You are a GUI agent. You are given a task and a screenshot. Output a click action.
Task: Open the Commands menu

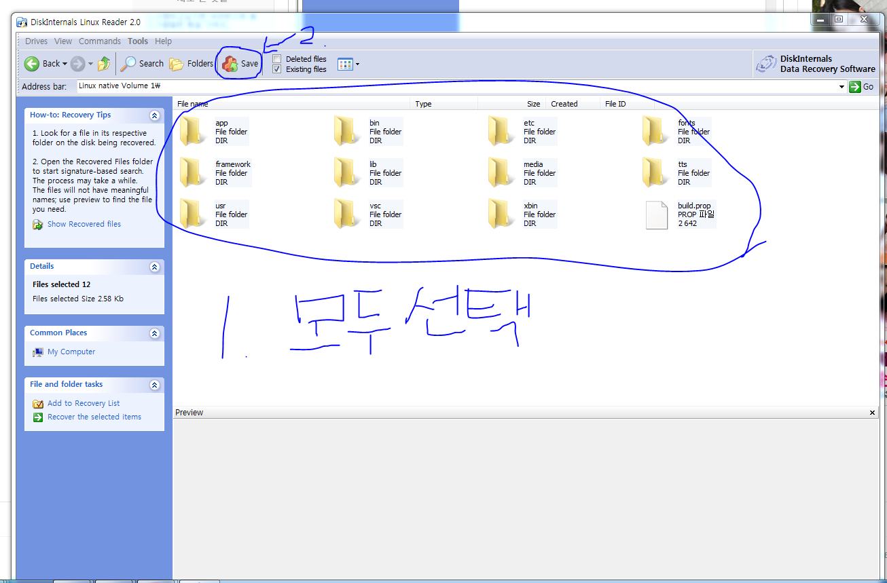click(100, 41)
